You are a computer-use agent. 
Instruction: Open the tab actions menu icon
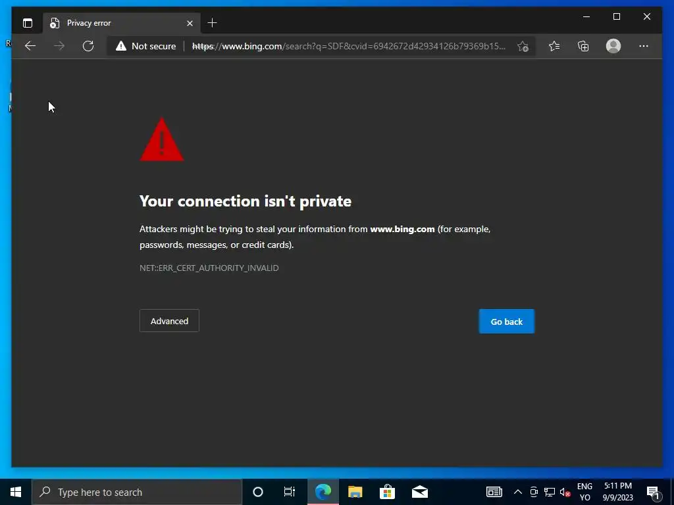[28, 23]
